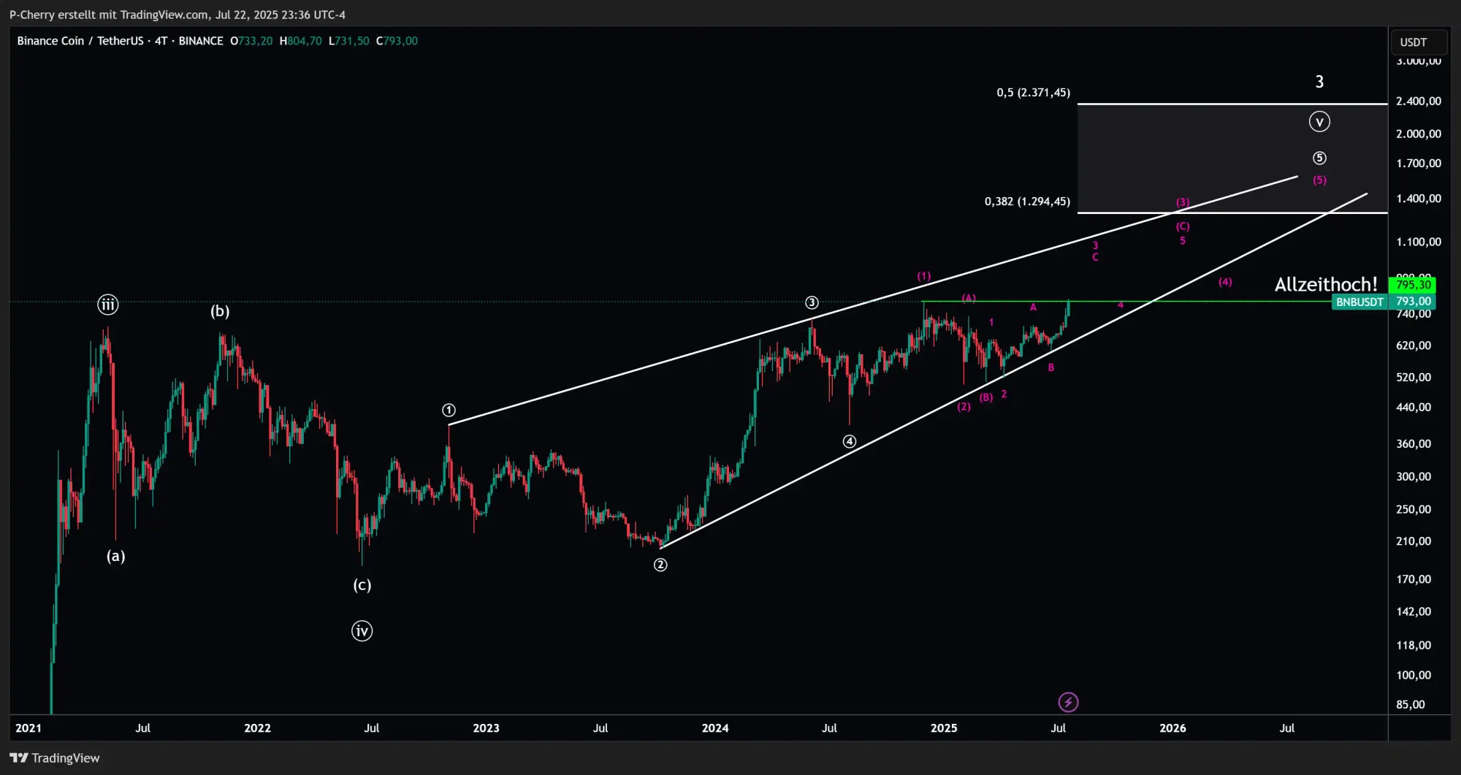Click the white circled 5 wave marker
Viewport: 1461px width, 775px height.
pos(1319,159)
